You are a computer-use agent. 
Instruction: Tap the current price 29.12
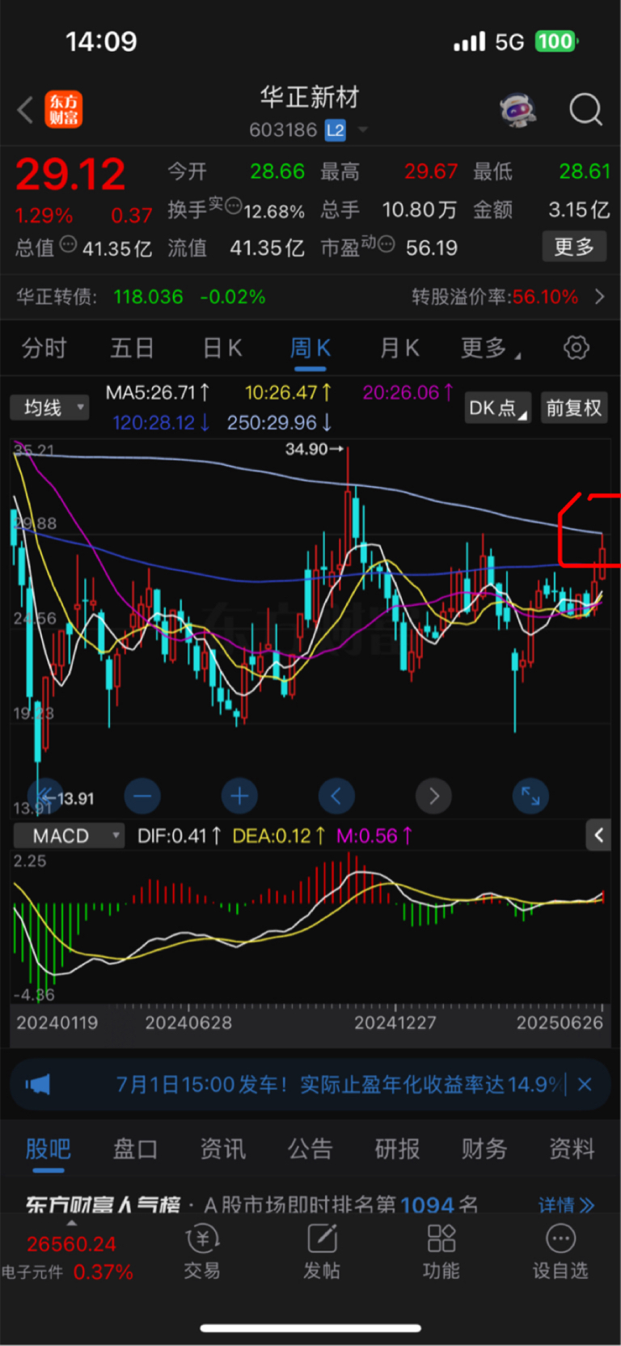[70, 174]
